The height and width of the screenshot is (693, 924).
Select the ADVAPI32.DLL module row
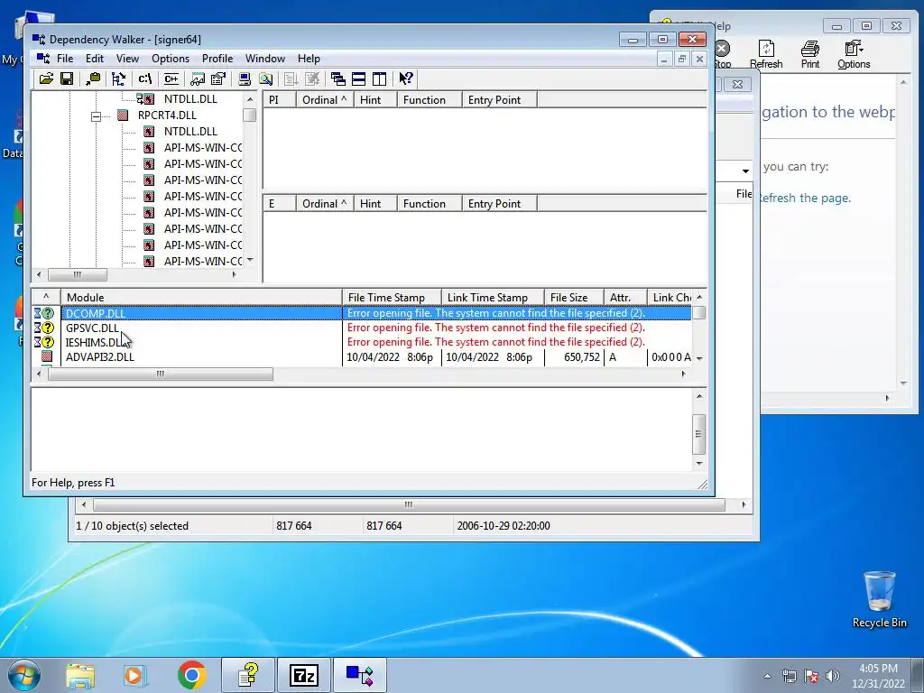[x=361, y=357]
